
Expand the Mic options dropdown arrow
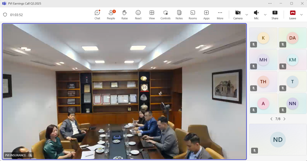tap(265, 15)
